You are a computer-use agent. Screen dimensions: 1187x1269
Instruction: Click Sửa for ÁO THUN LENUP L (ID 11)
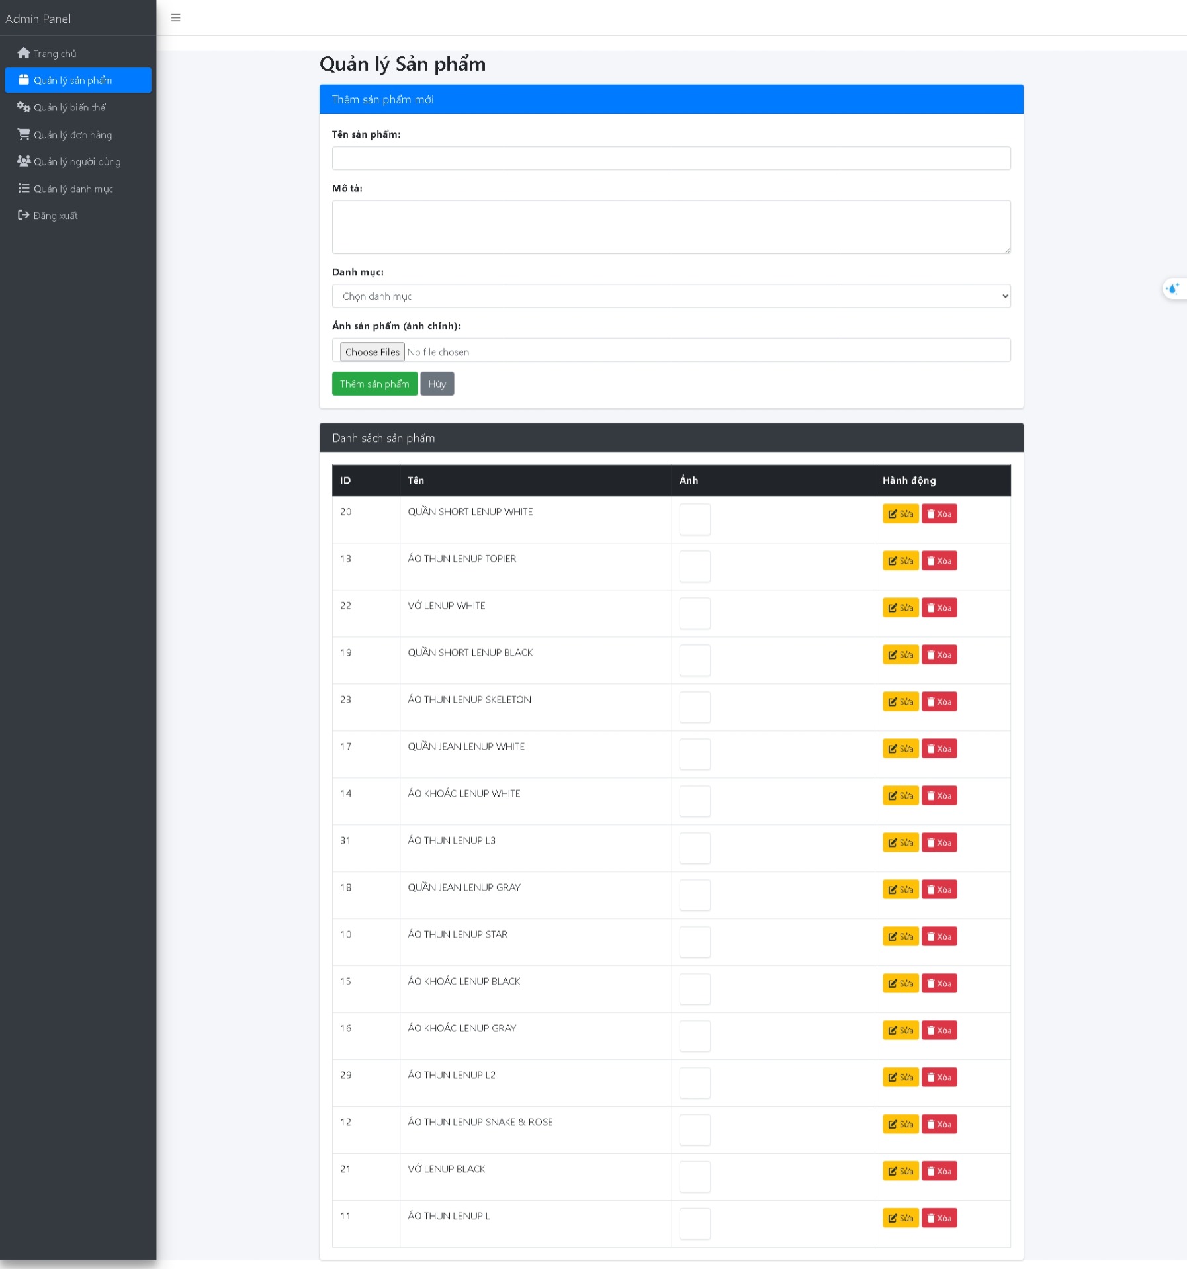(901, 1219)
